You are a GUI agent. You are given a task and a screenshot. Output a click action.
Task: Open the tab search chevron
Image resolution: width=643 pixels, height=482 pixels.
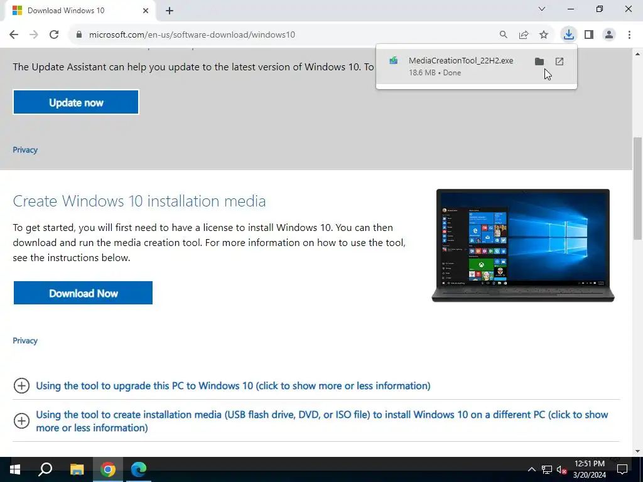click(542, 9)
